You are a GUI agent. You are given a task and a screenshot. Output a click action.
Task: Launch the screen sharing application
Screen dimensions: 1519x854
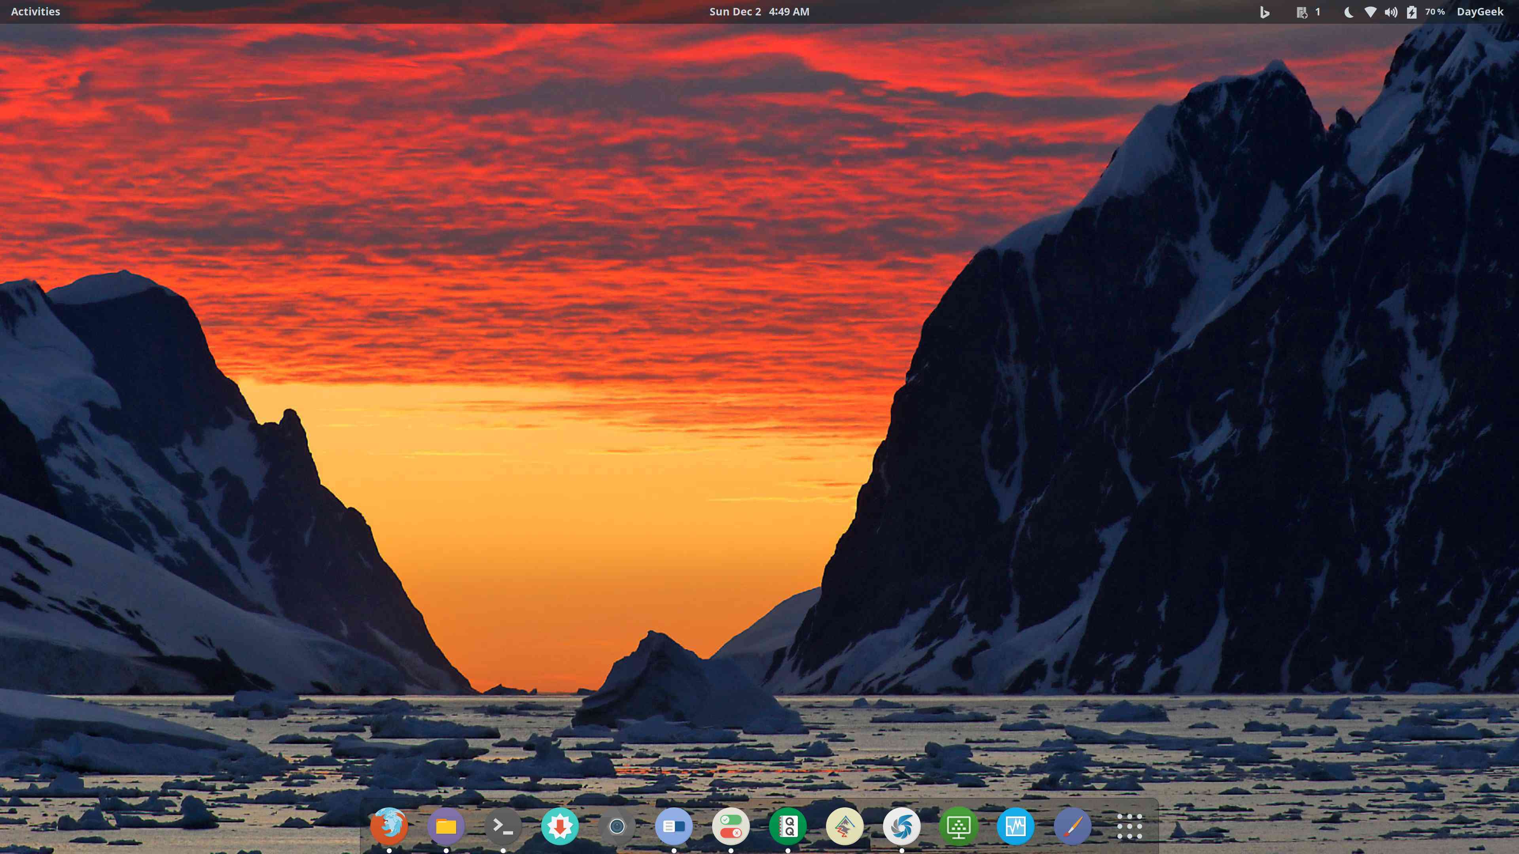pos(958,827)
